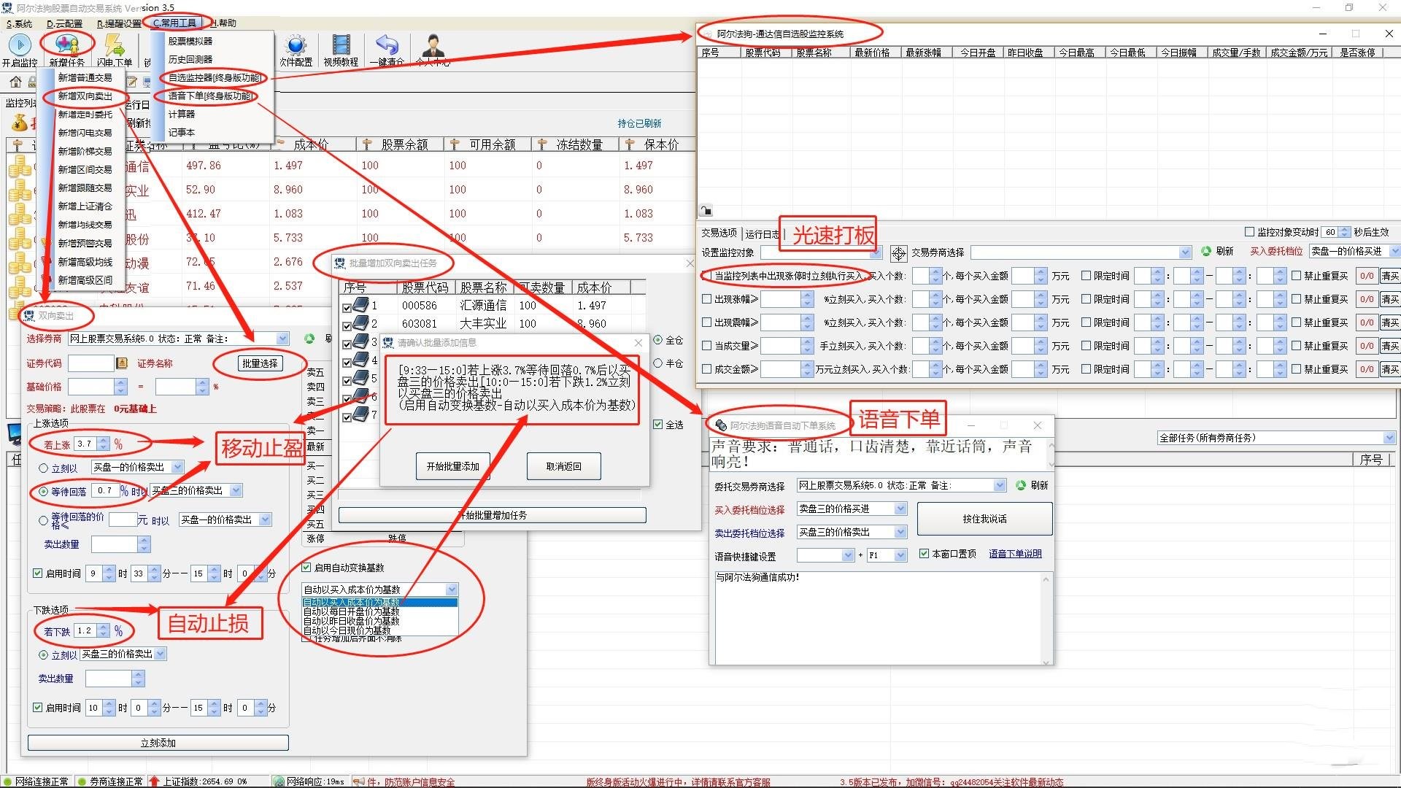Click network response status icon in status bar

279,781
